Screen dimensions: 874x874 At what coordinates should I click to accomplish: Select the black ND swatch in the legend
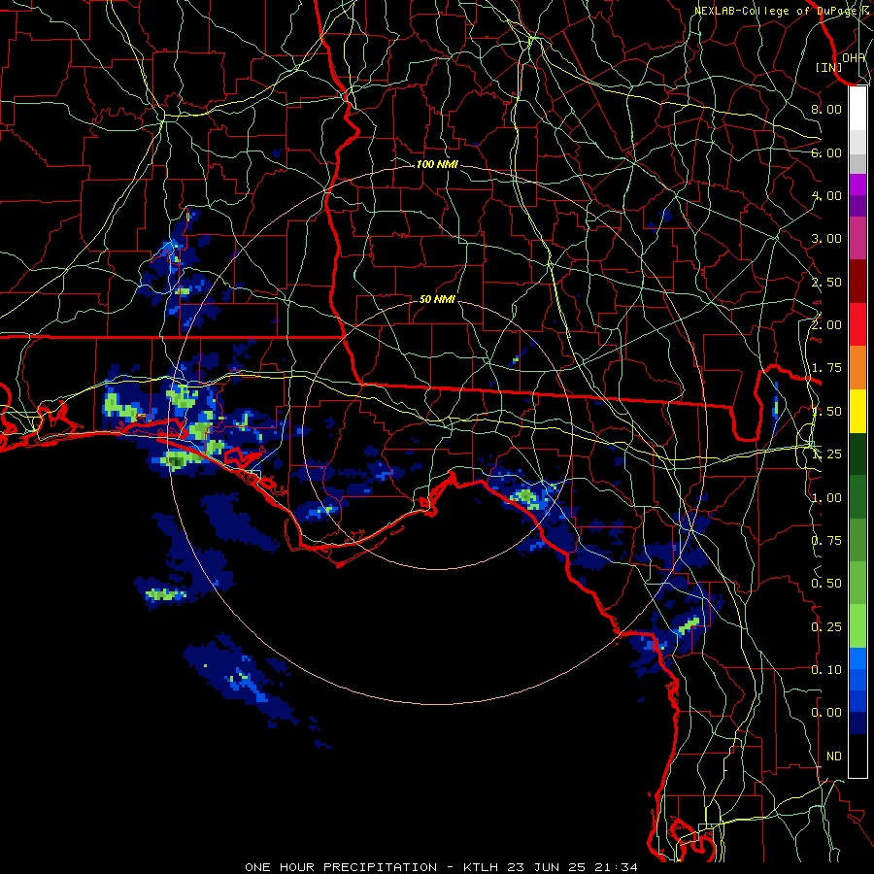(x=857, y=756)
